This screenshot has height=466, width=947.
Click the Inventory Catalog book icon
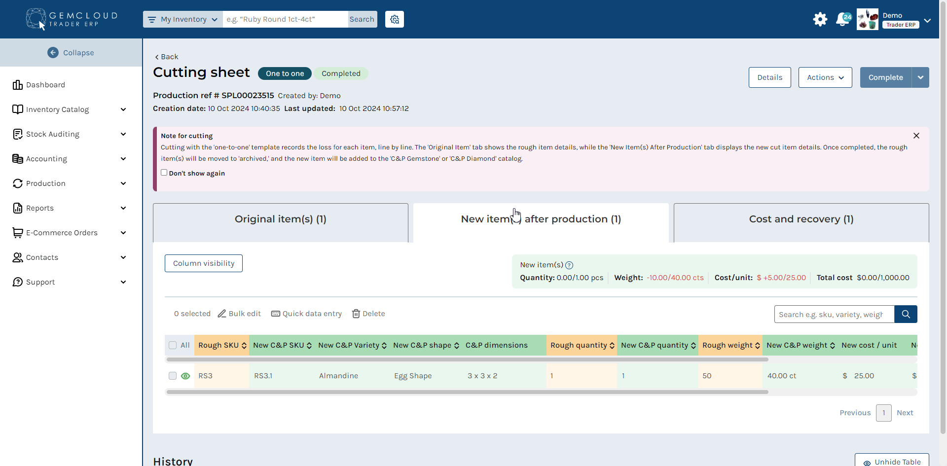[x=18, y=109]
